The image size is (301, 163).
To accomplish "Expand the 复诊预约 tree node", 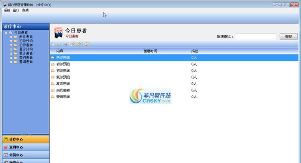I will (11, 49).
